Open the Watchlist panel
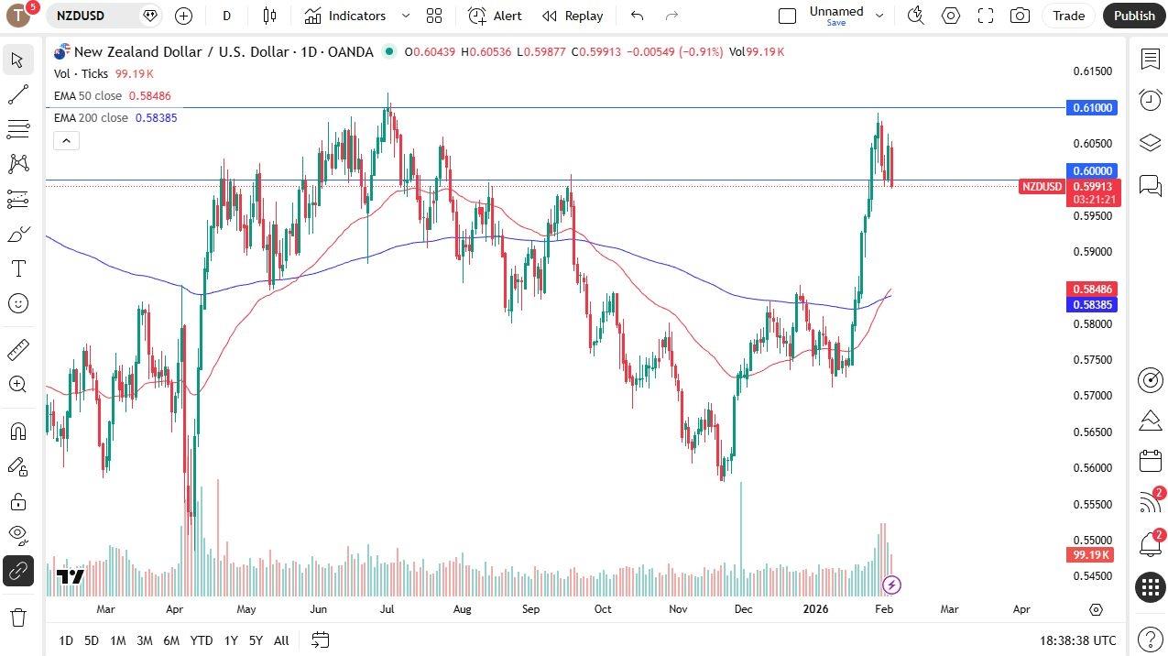Image resolution: width=1168 pixels, height=656 pixels. pyautogui.click(x=1151, y=60)
